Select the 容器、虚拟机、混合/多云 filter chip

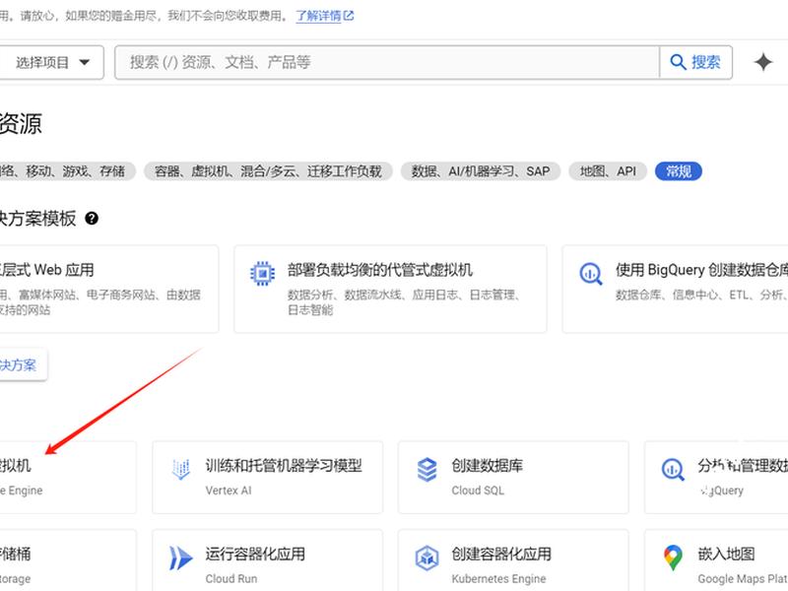point(268,171)
